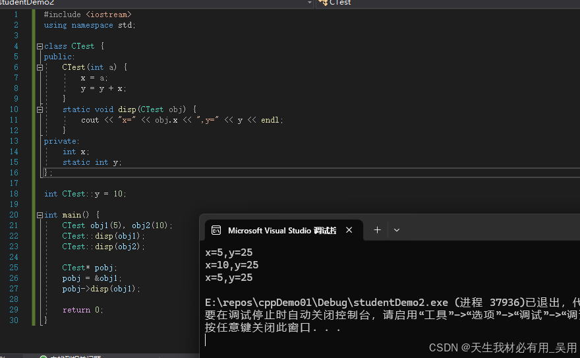Screen dimensions: 580x358
Task: Click the 'CTest::disp(obj2);' call
Action: [x=103, y=247]
